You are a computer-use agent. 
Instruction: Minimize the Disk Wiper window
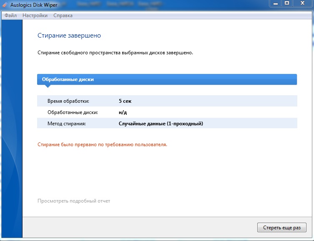pos(274,3)
